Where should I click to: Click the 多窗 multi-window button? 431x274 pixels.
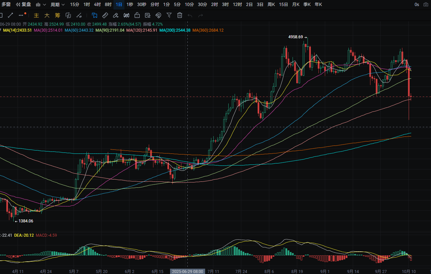6,5
